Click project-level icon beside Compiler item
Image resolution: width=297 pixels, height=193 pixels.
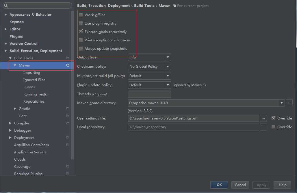coord(68,123)
